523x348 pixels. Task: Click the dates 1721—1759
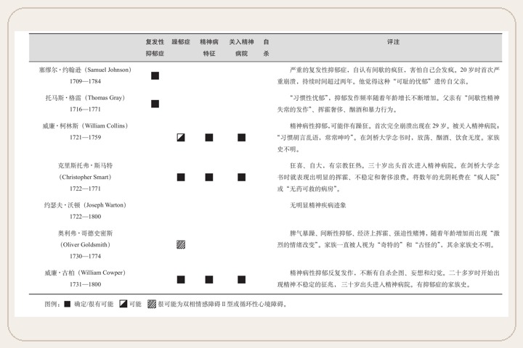pyautogui.click(x=86, y=137)
